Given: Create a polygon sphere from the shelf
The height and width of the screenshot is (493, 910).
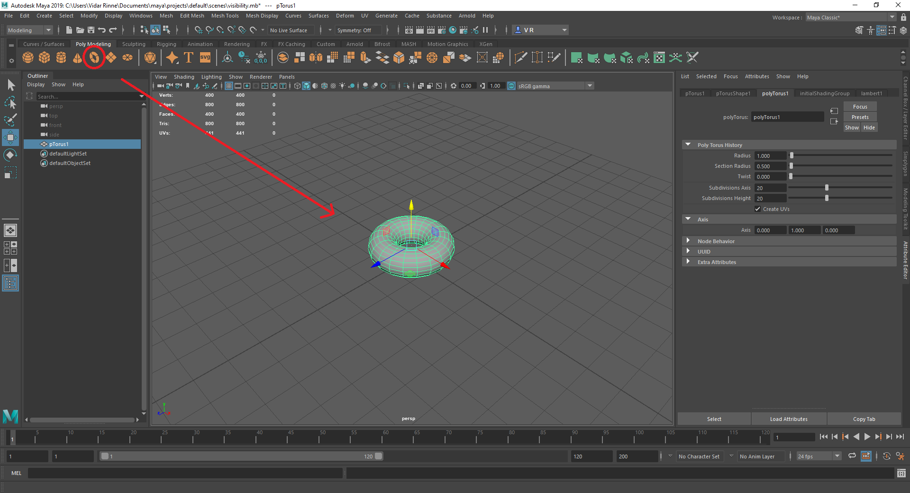Looking at the screenshot, I should tap(28, 58).
